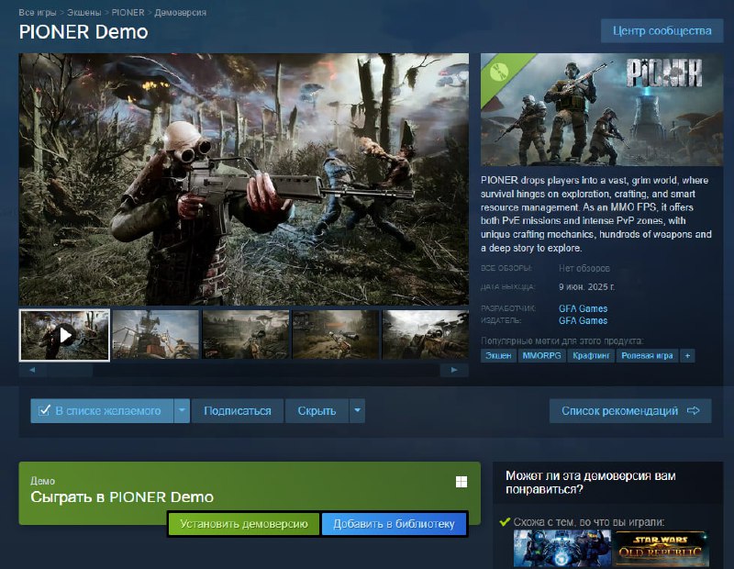Click 'Подписаться' to follow the game
Viewport: 734px width, 569px height.
[x=238, y=410]
